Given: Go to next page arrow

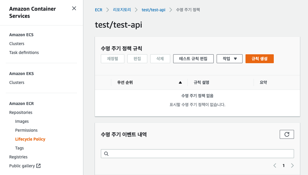Looking at the screenshot, I should click(x=292, y=166).
